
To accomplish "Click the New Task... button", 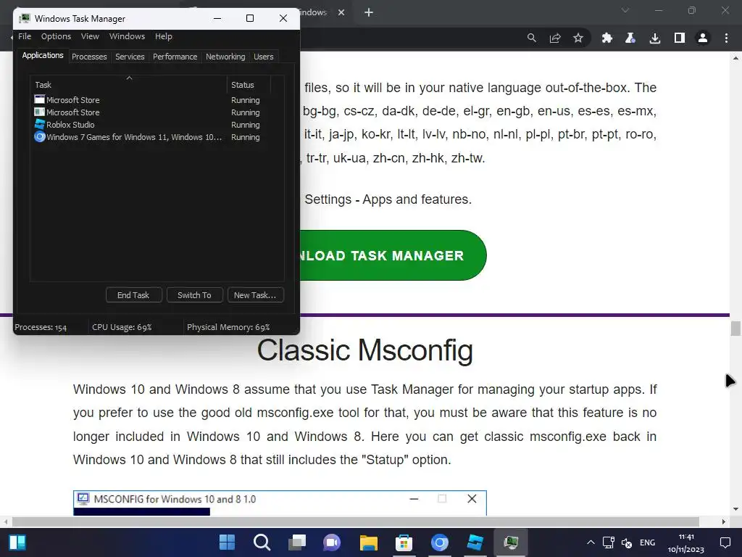I will 255,295.
